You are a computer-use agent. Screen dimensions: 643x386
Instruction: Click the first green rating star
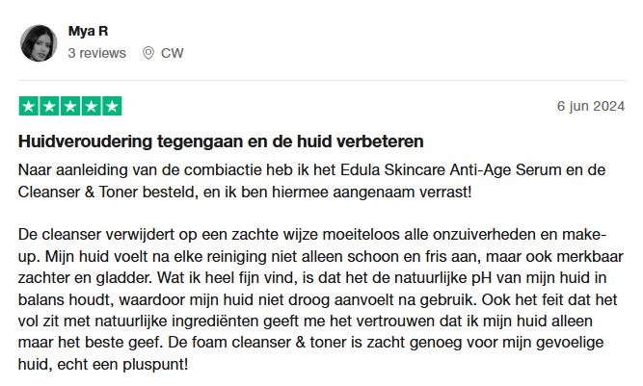coord(29,106)
